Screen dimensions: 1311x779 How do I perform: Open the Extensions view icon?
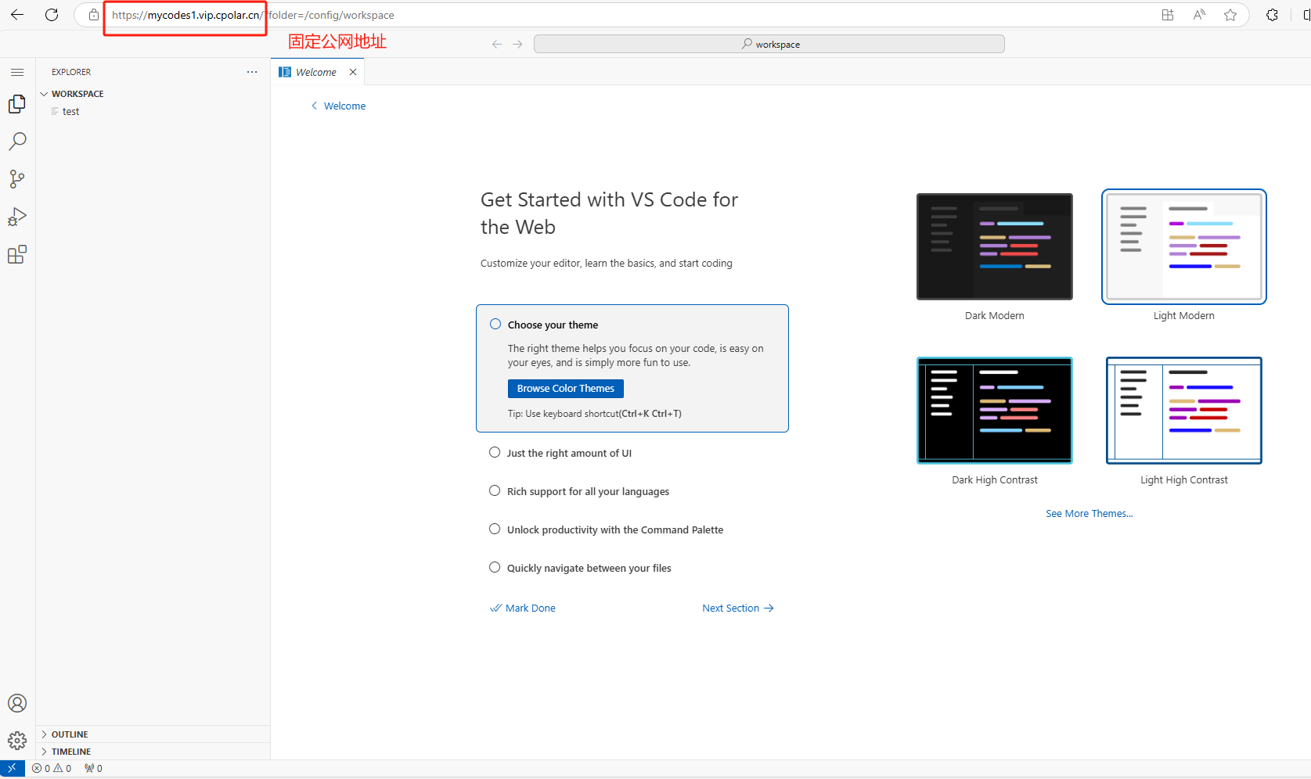pos(17,254)
